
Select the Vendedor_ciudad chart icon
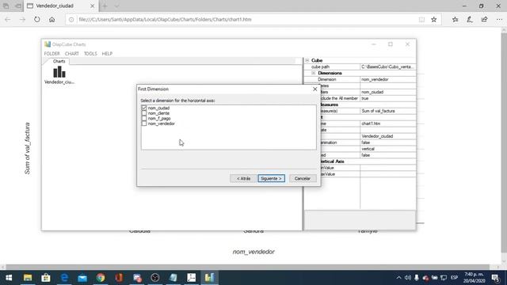coord(59,75)
